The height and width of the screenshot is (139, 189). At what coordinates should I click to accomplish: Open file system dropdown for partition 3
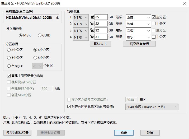[81, 31]
